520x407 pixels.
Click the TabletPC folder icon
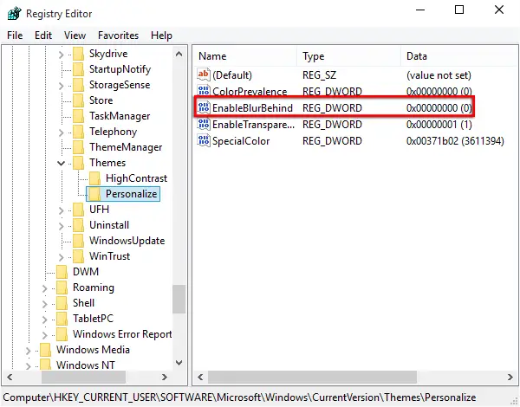(x=62, y=319)
